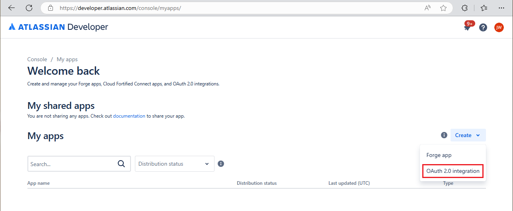Open the browser extensions puzzle icon

464,8
